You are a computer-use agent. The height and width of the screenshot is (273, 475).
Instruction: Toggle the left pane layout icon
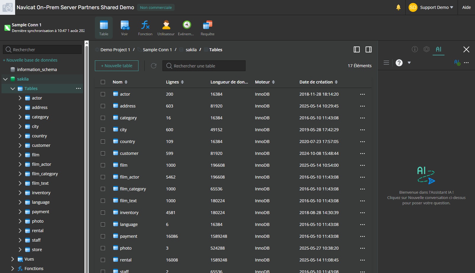point(357,49)
